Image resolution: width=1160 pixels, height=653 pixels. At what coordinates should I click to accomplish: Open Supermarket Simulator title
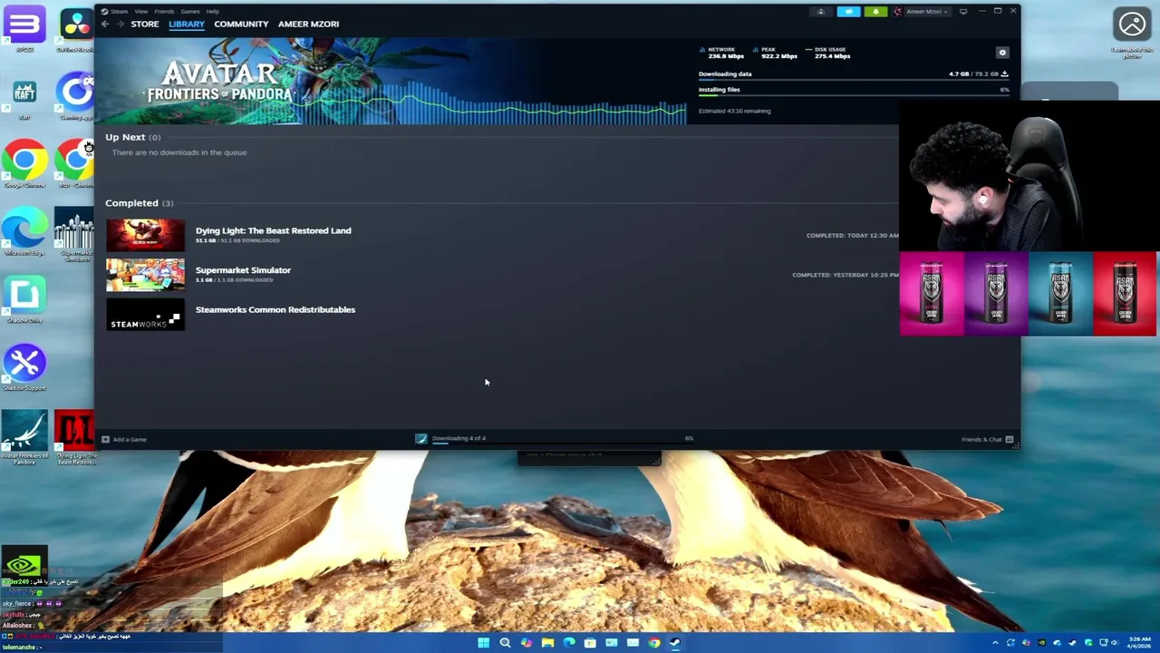[x=243, y=270]
